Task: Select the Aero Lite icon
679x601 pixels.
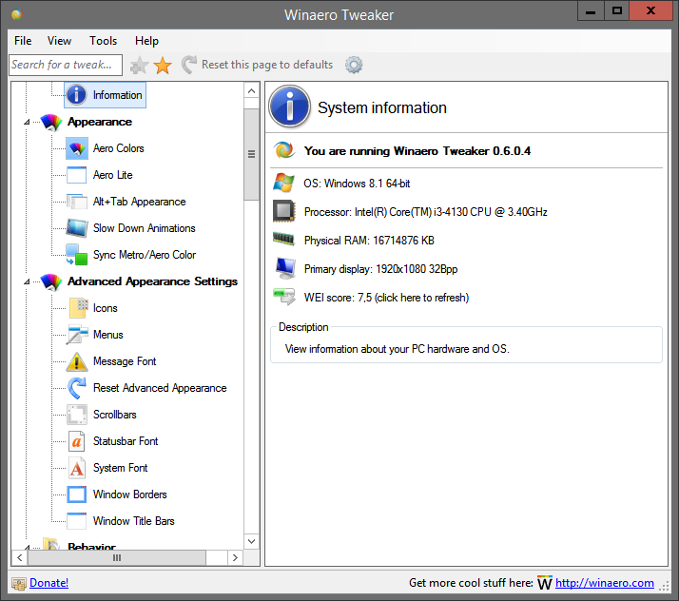Action: pos(77,175)
